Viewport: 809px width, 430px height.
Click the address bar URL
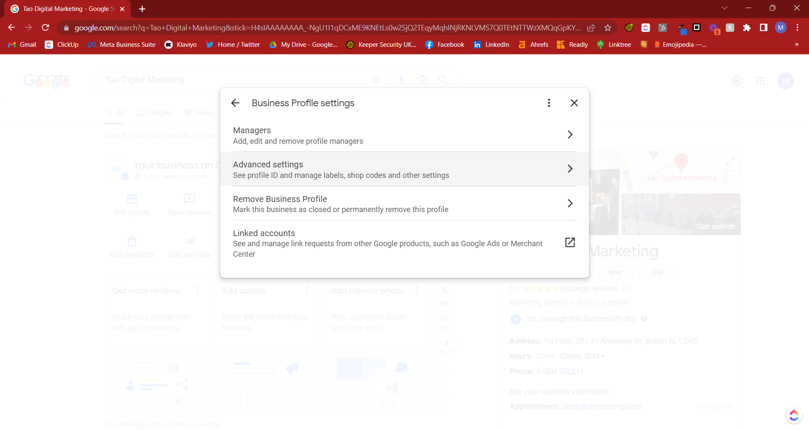click(x=327, y=28)
